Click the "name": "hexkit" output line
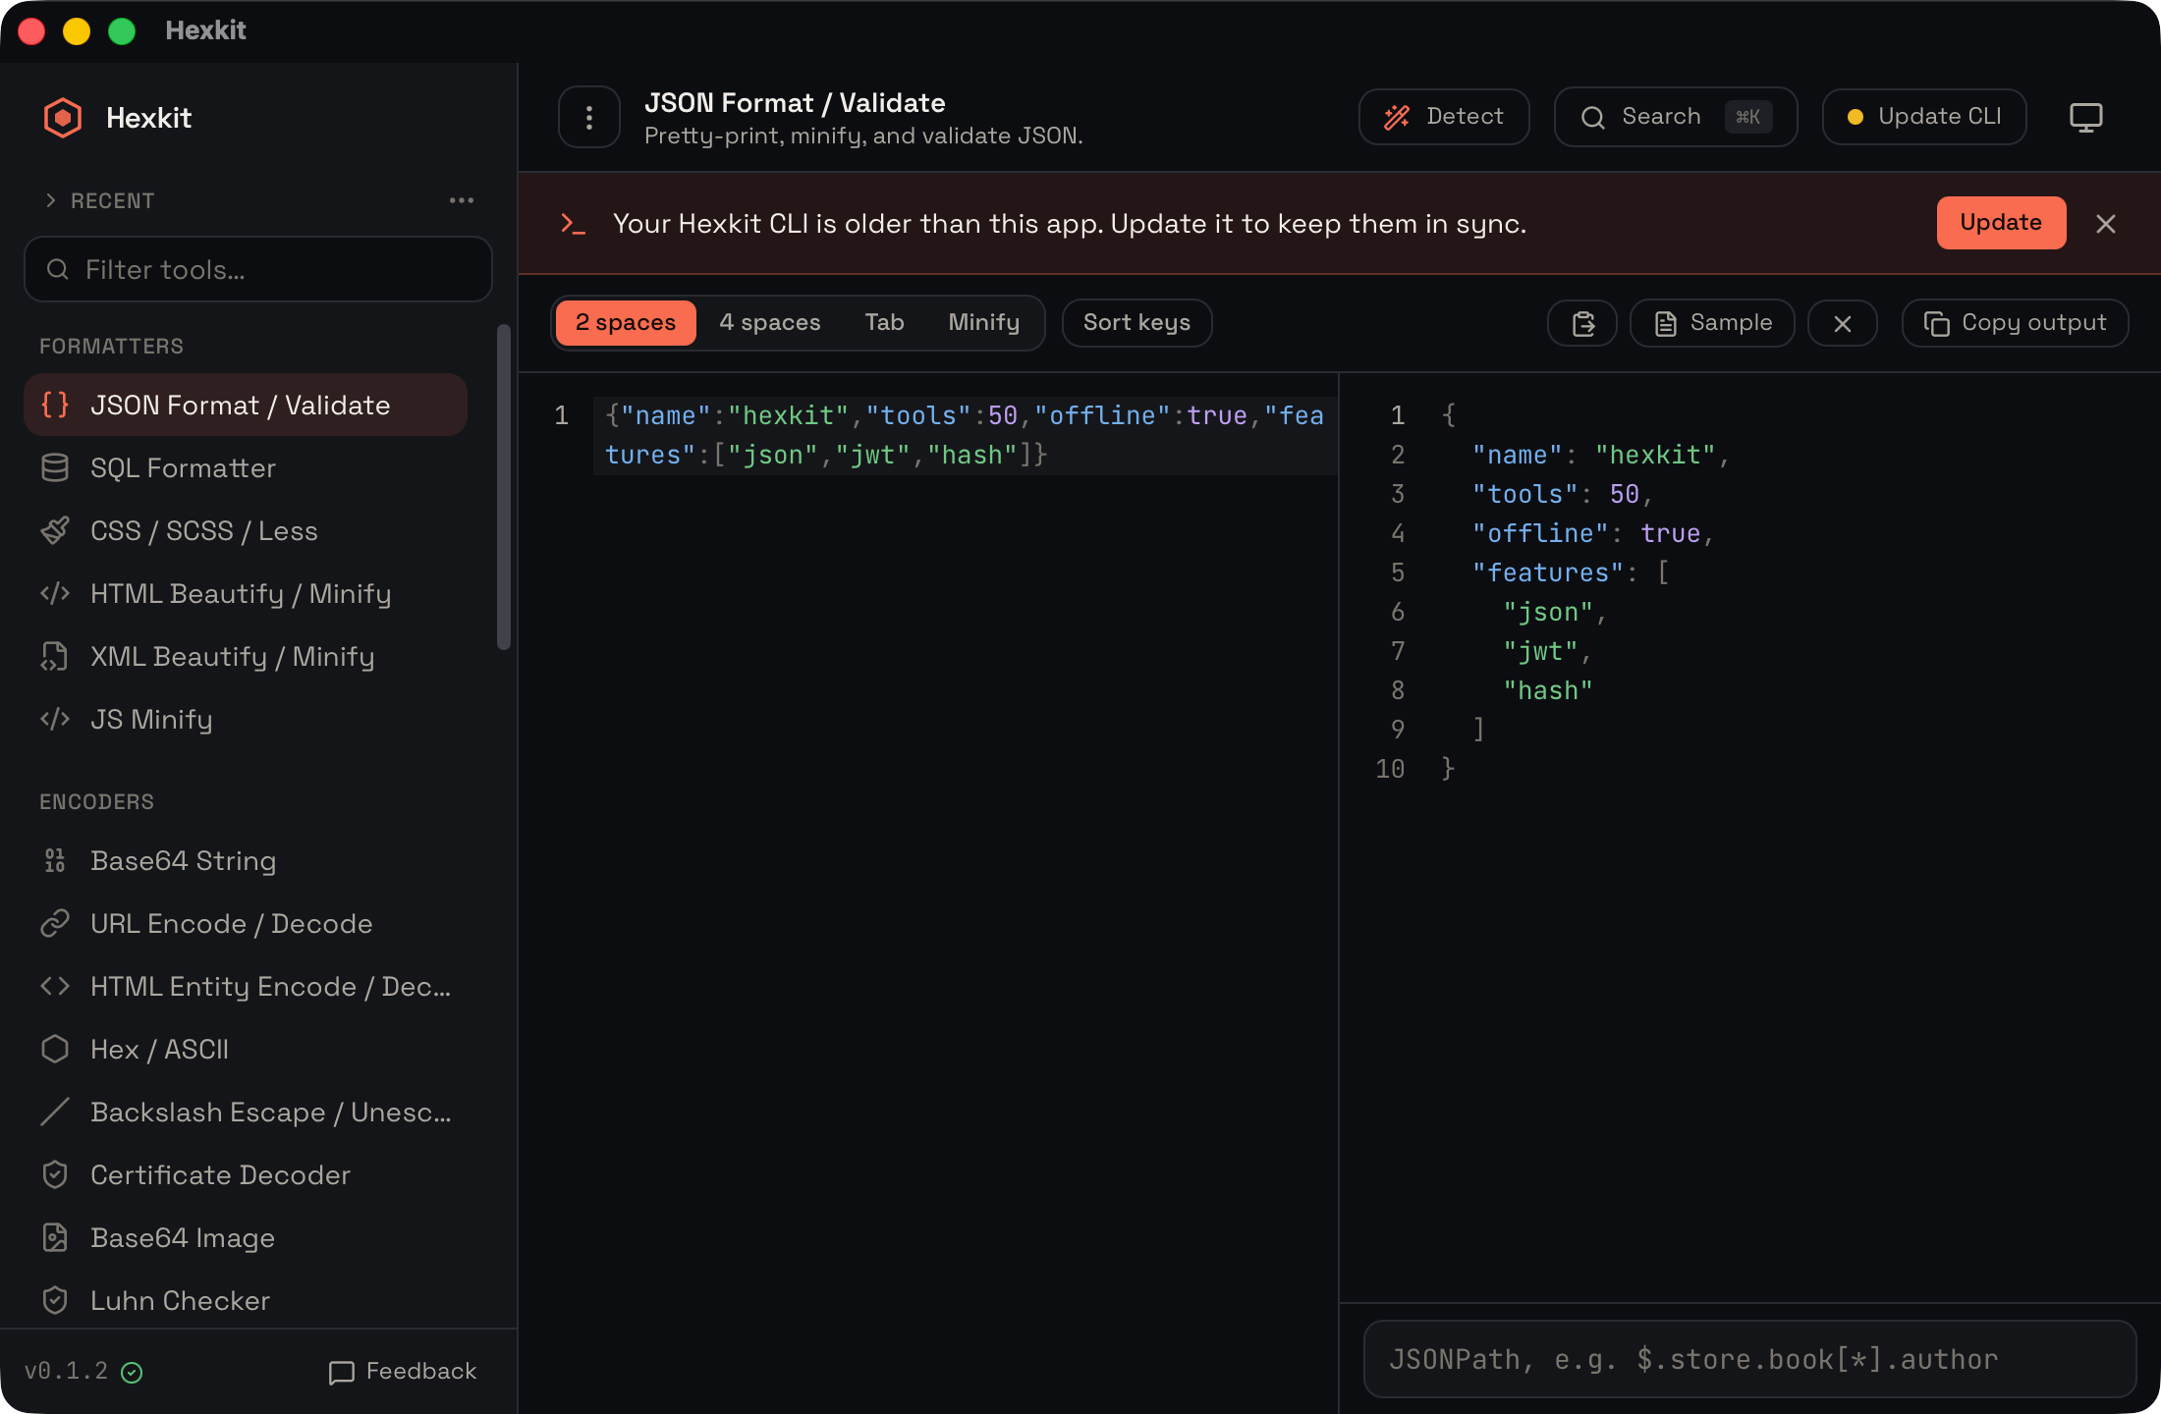 (x=1600, y=455)
